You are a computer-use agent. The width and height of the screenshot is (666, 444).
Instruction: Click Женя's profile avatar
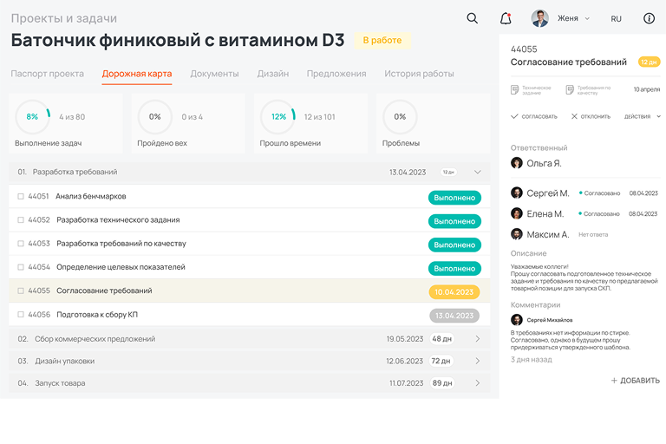[x=539, y=18]
